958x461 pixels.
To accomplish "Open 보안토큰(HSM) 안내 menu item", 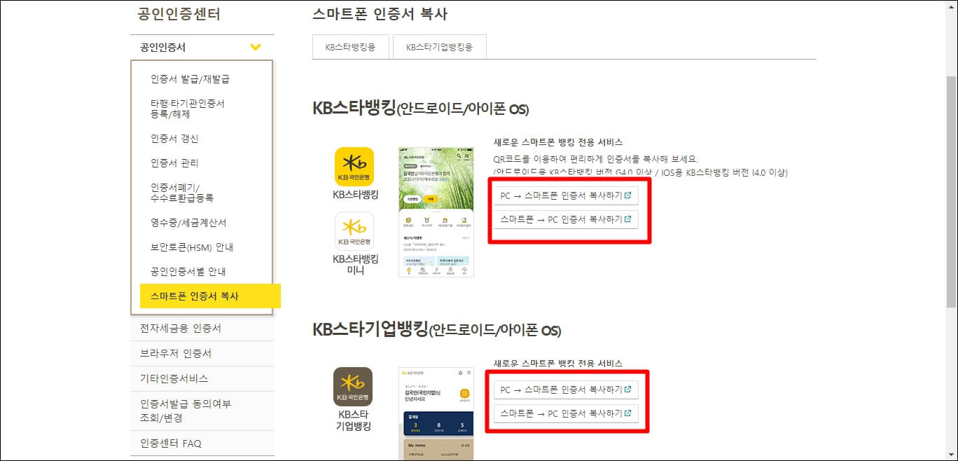I will coord(192,247).
